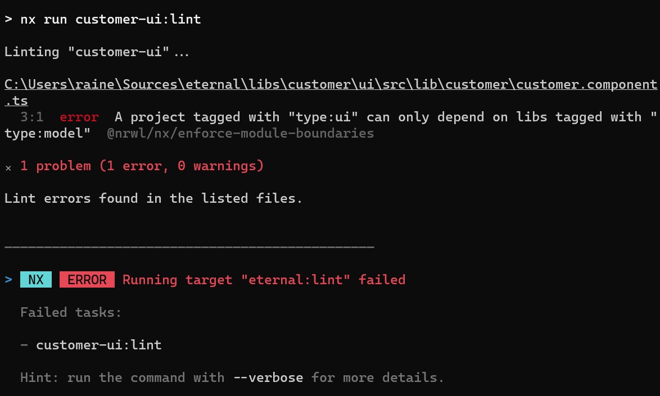Click the horizontal separator line

189,247
